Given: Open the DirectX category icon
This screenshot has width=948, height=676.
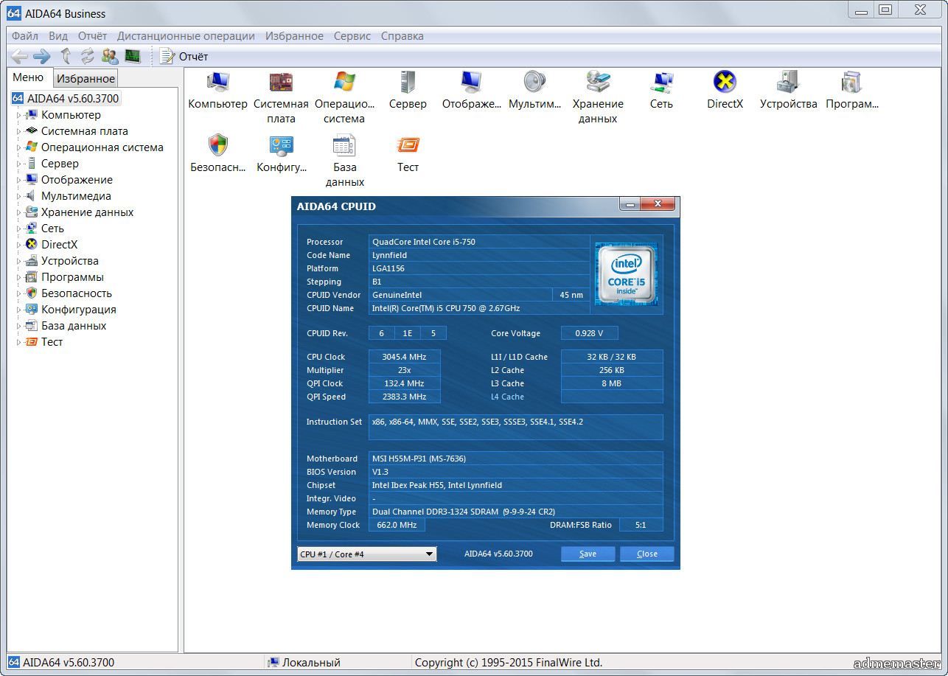Looking at the screenshot, I should [x=725, y=83].
